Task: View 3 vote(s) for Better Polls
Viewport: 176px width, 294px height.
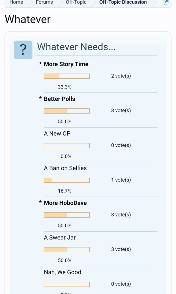Action: 121,111
